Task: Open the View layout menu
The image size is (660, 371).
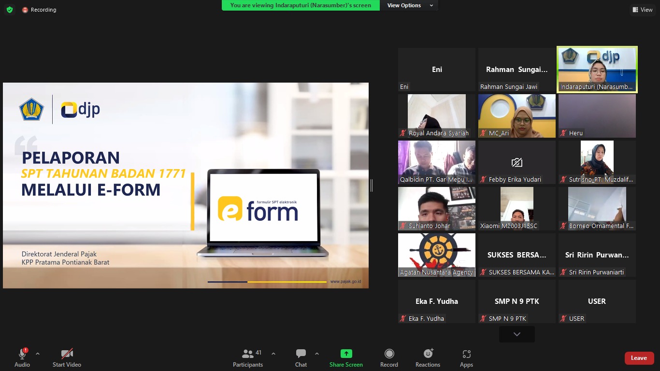Action: [x=642, y=10]
